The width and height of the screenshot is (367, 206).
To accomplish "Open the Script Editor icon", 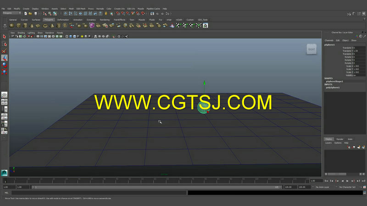I will (x=364, y=193).
